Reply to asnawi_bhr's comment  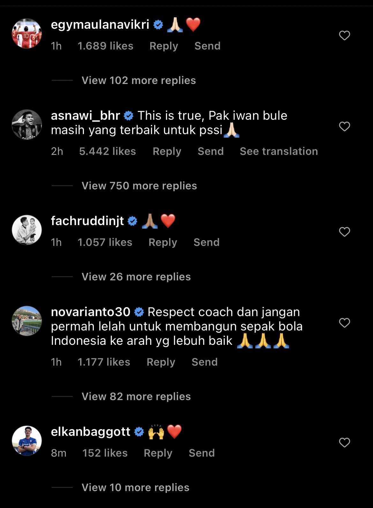click(167, 151)
